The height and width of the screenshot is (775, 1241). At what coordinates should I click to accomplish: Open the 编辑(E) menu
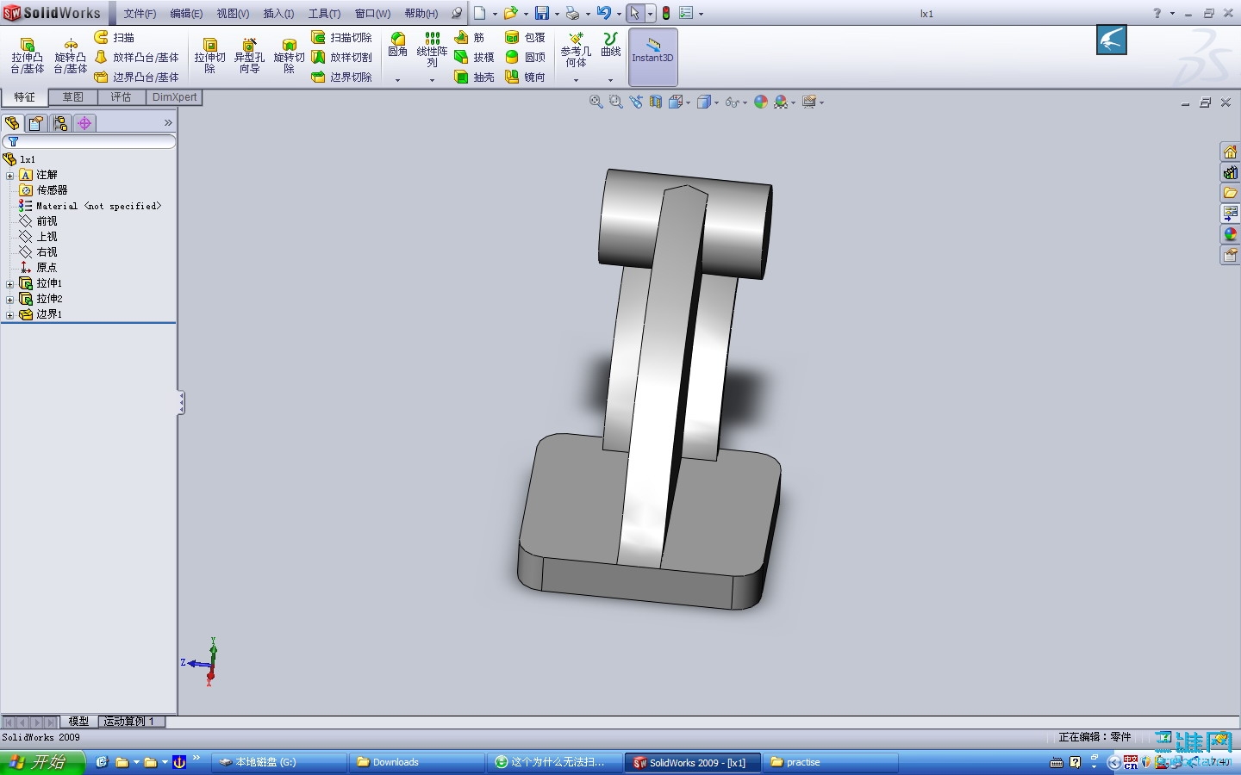[186, 14]
